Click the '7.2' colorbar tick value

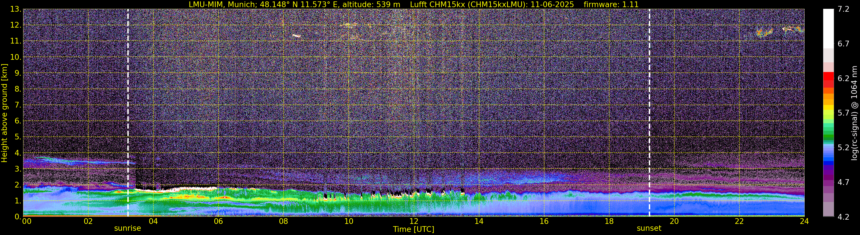pos(843,9)
